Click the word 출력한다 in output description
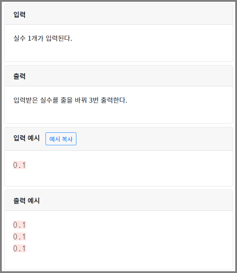The height and width of the screenshot is (273, 237). pos(114,100)
